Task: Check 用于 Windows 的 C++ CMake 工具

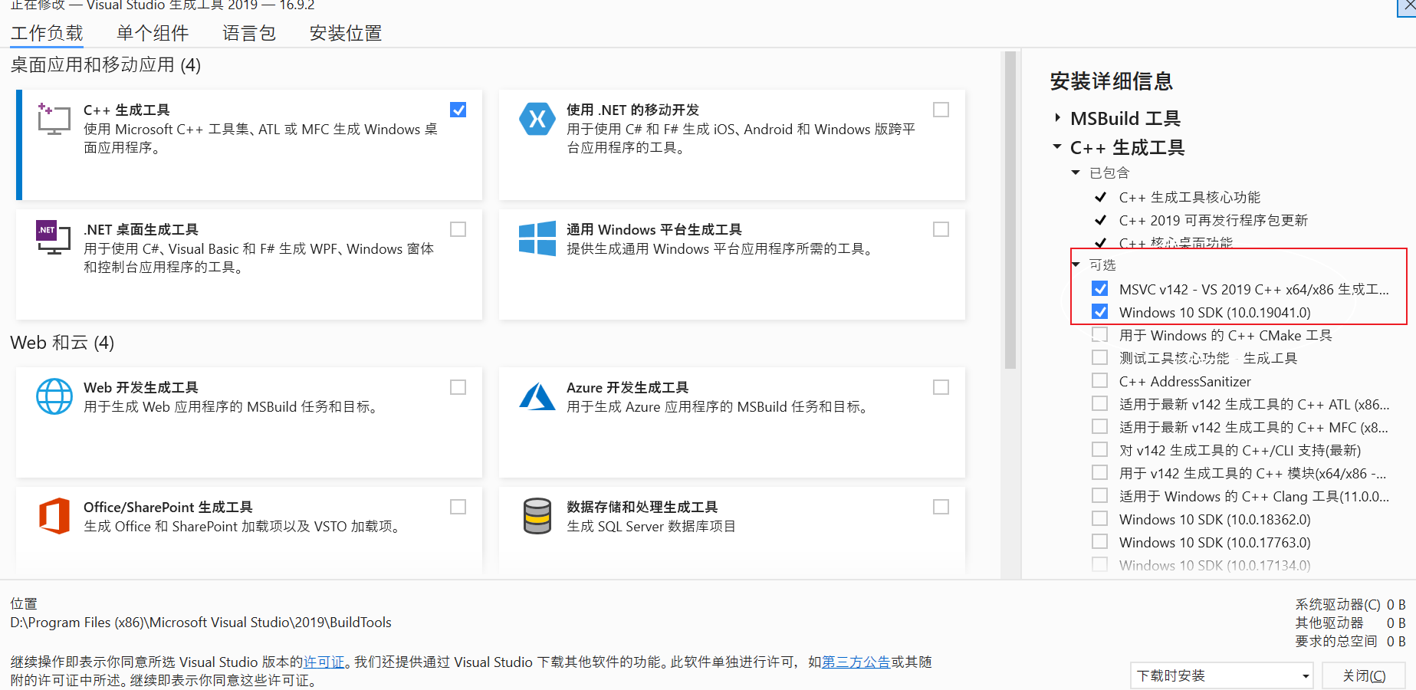Action: tap(1100, 335)
